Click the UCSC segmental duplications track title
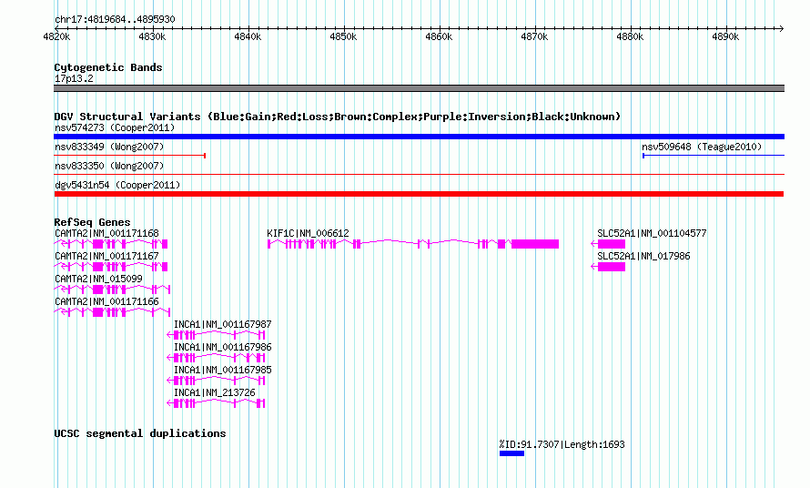Screen dimensions: 810x488 click(x=140, y=433)
